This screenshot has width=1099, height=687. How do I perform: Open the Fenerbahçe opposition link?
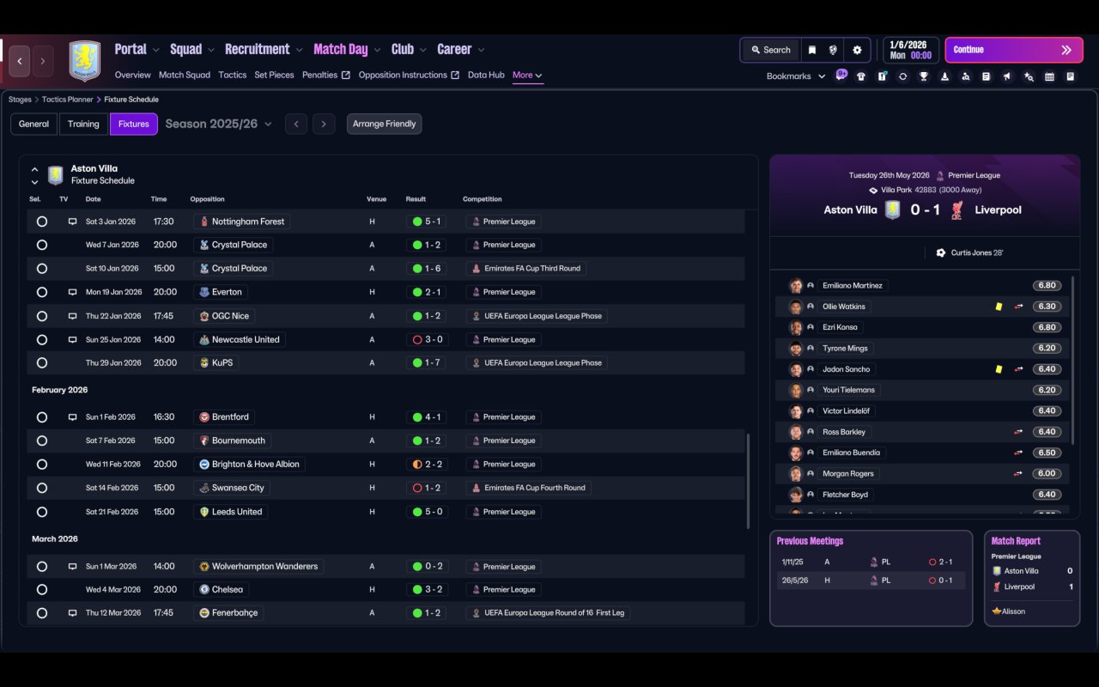(228, 613)
